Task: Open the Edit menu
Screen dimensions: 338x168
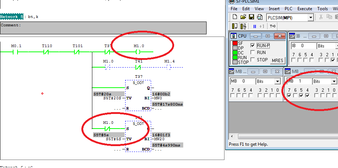Action: pos(246,9)
